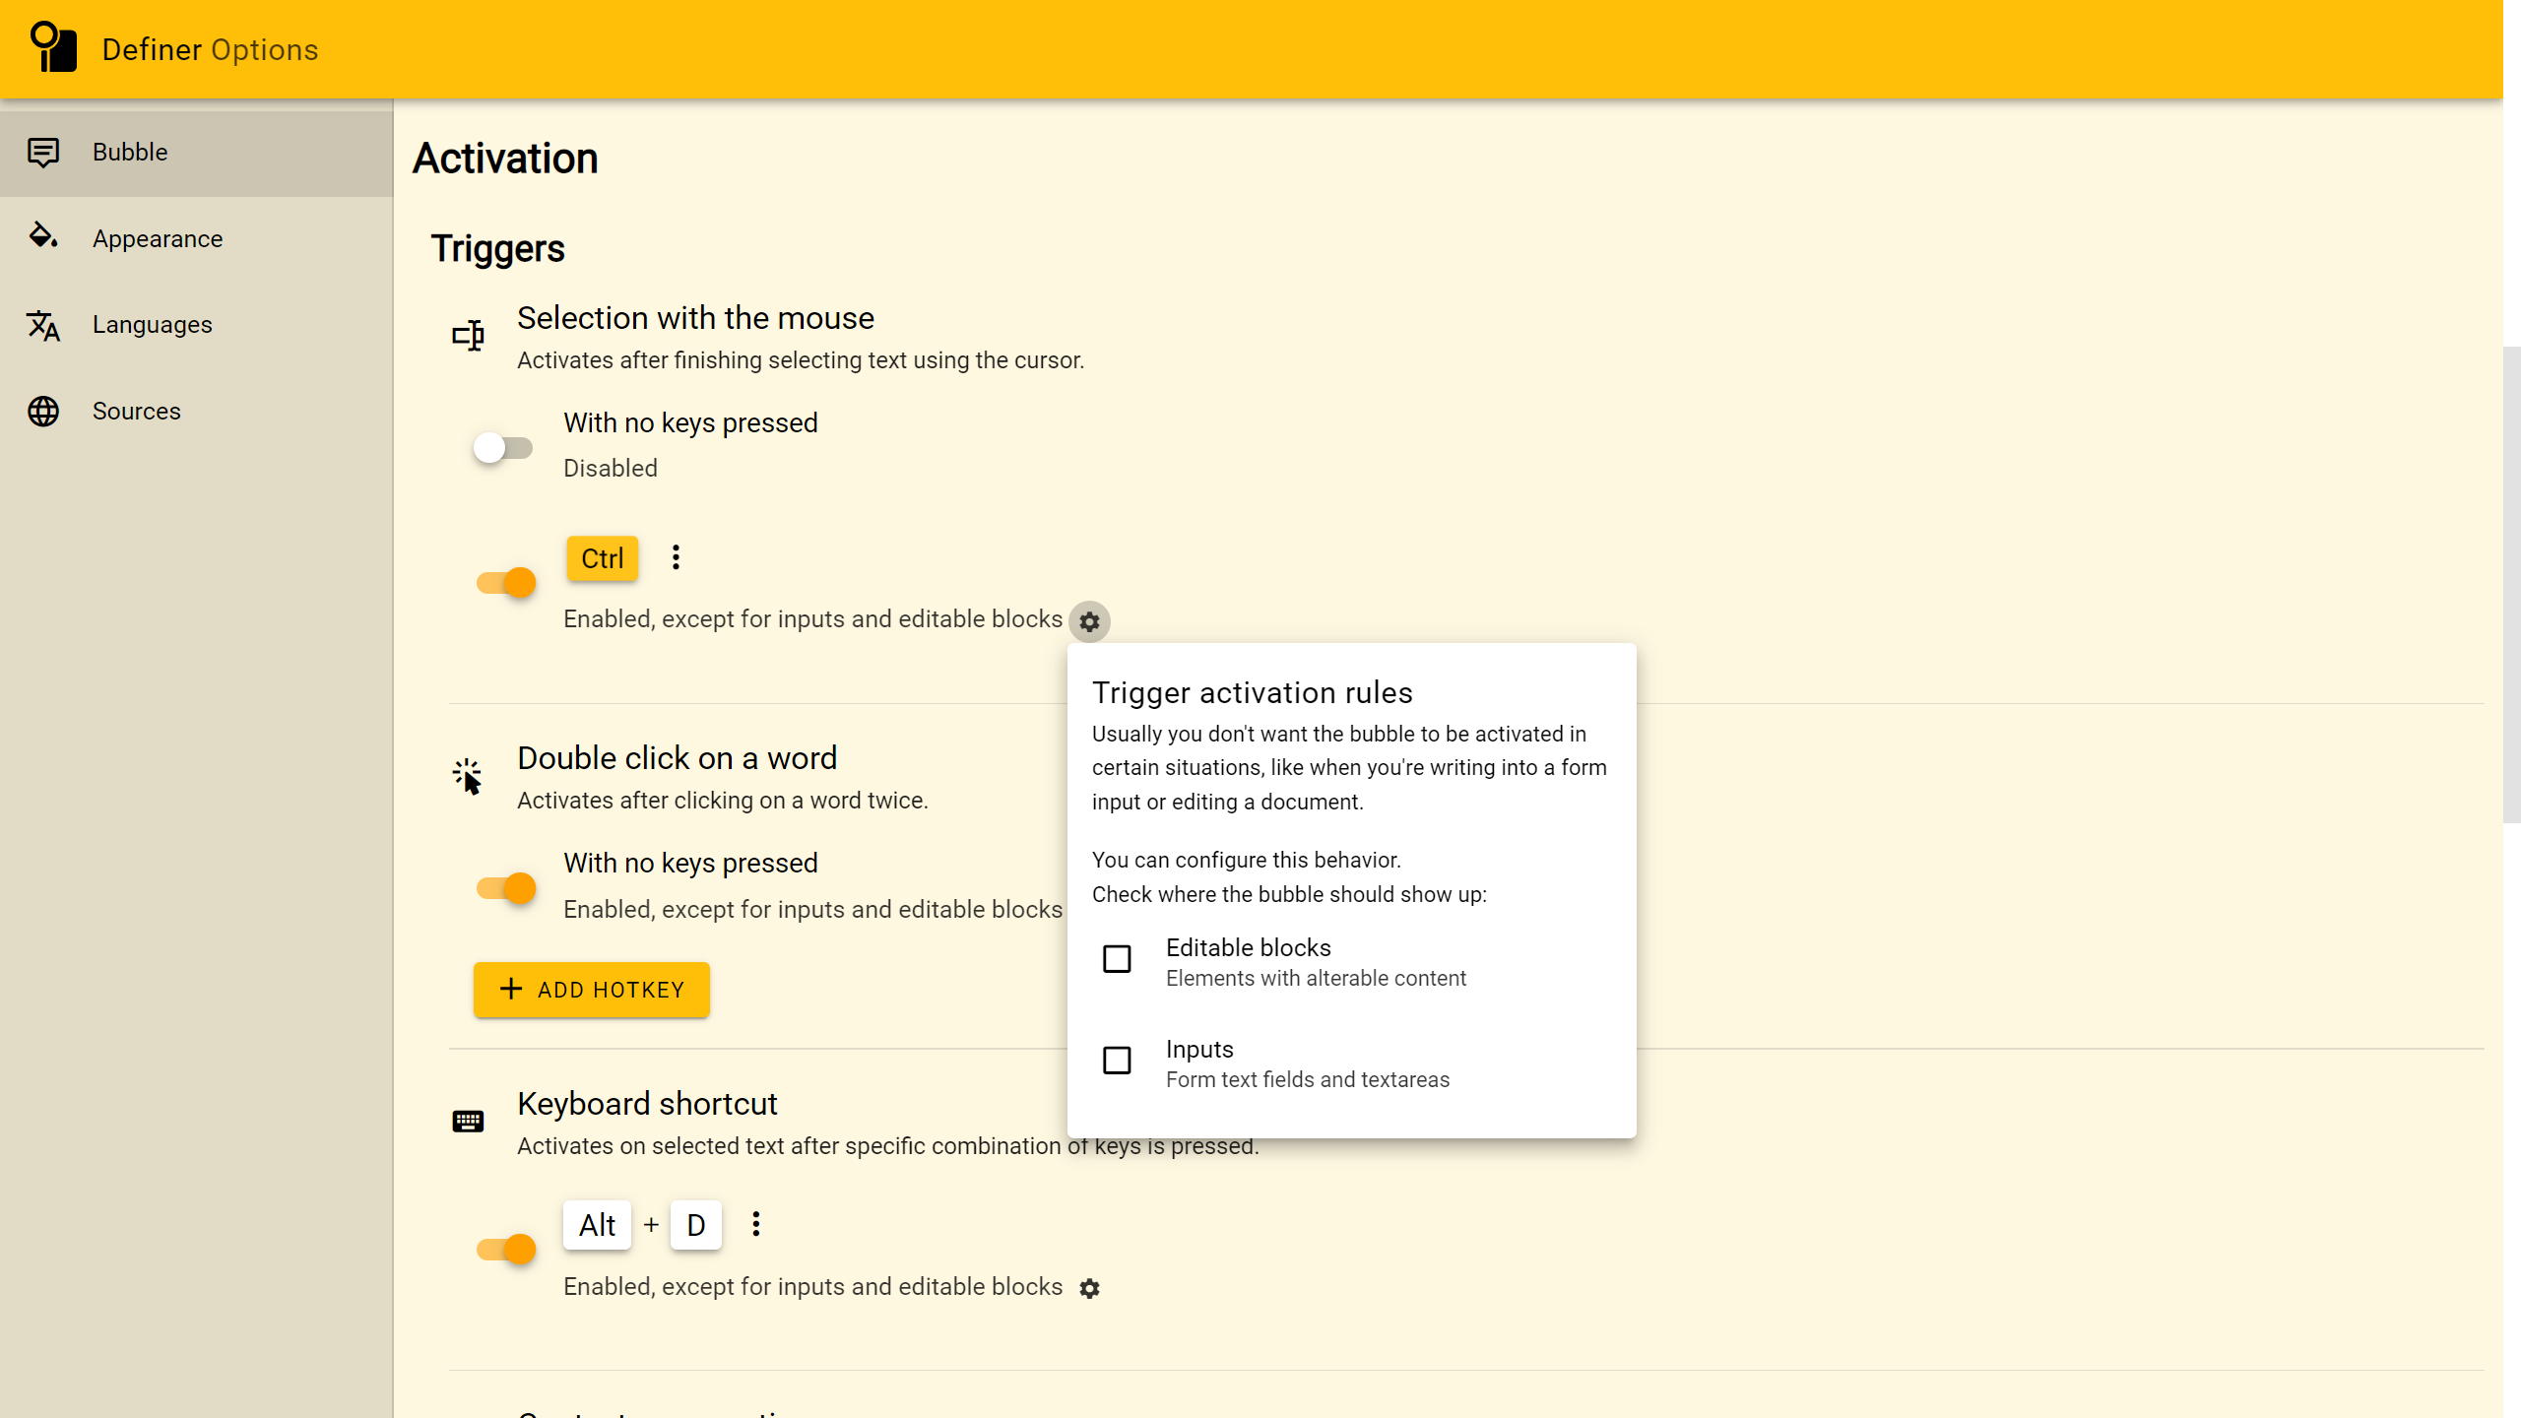Enable the Inputs checkbox in trigger rules
This screenshot has height=1418, width=2521.
[x=1117, y=1058]
